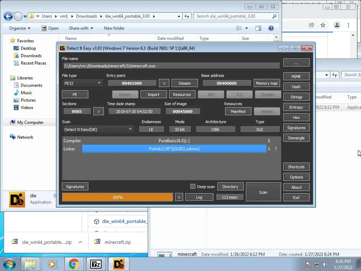The height and width of the screenshot is (271, 361).
Task: Open the Hash button
Action: [296, 87]
